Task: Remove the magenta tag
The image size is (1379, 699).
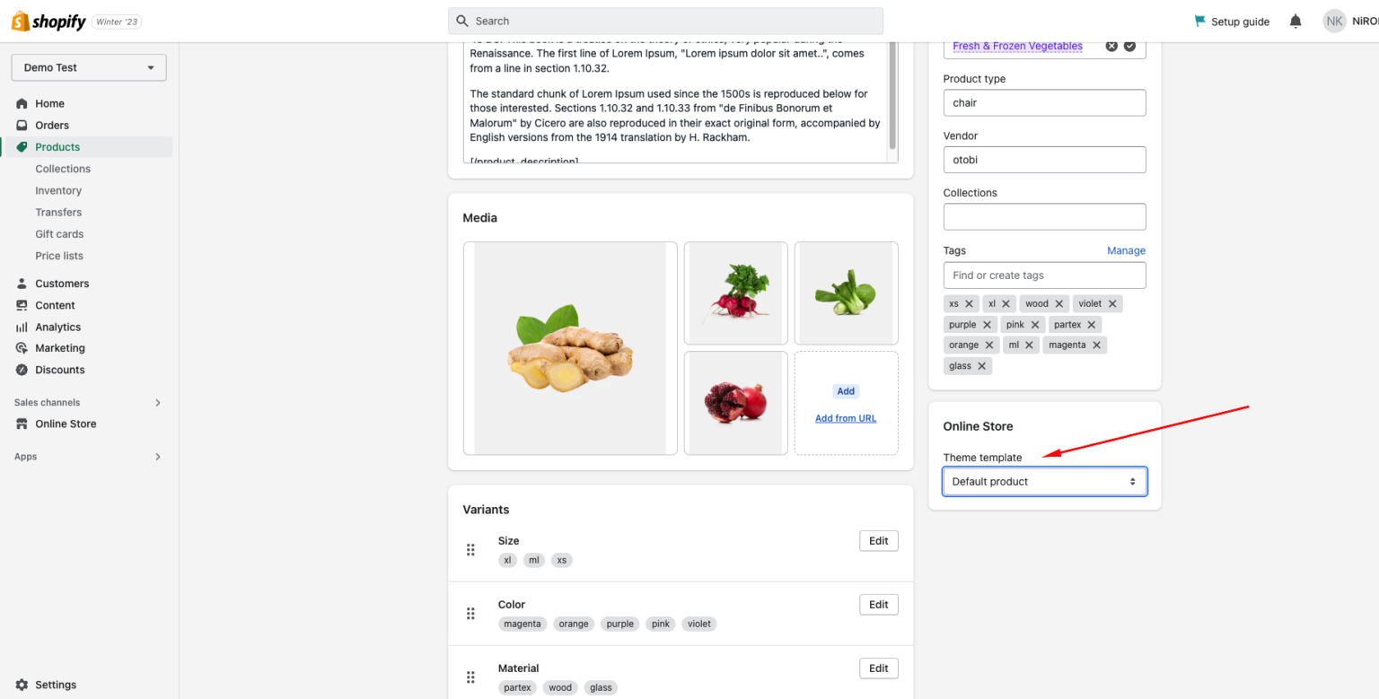Action: [x=1096, y=345]
